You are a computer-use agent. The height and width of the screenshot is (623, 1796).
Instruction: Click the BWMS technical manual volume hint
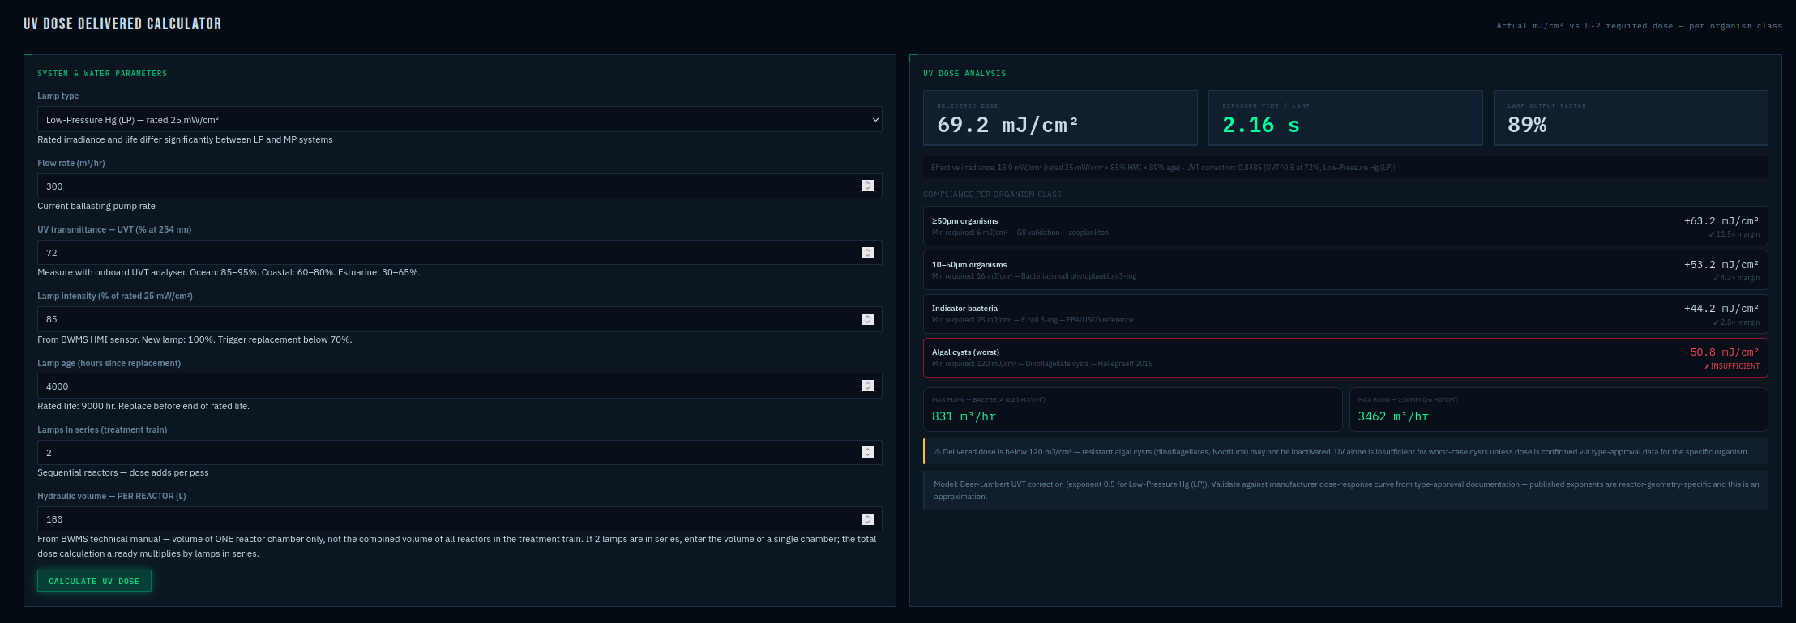(x=457, y=546)
